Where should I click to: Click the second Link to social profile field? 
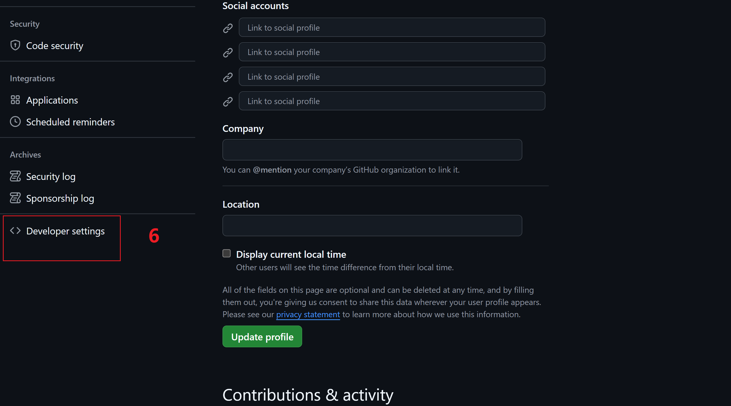click(x=392, y=52)
